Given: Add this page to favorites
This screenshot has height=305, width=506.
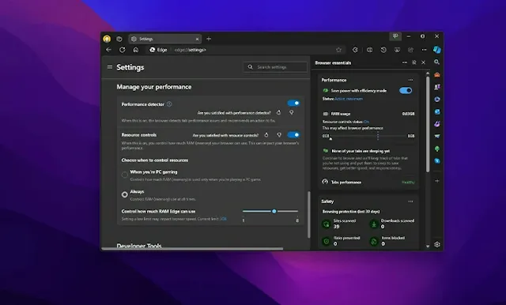Looking at the screenshot, I should click(x=338, y=50).
